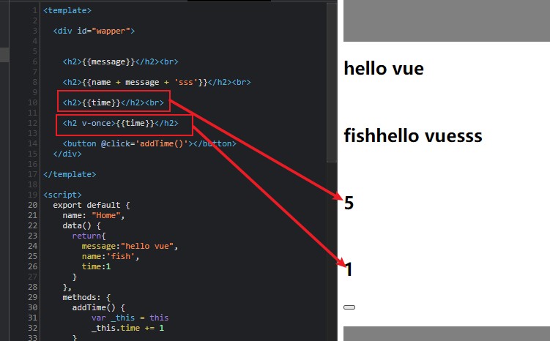This screenshot has width=550, height=341.
Task: Click the editor vertical scrollbar thumb
Action: point(332,83)
